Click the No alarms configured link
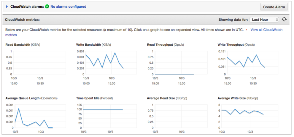294x137 pixels. click(69, 6)
